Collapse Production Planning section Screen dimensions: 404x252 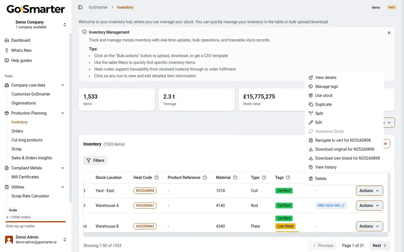click(63, 113)
